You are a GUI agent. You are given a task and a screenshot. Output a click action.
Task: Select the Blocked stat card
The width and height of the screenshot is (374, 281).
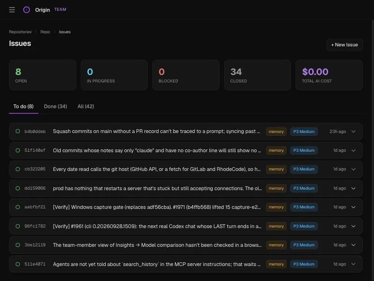(x=186, y=75)
